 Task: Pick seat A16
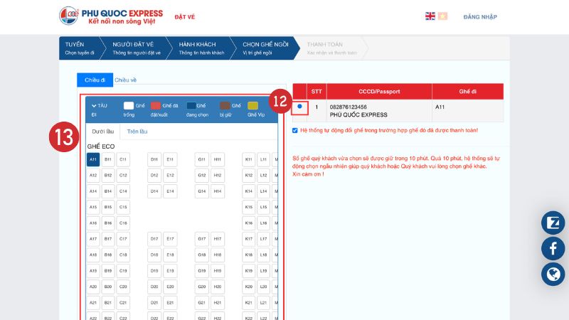(x=93, y=223)
